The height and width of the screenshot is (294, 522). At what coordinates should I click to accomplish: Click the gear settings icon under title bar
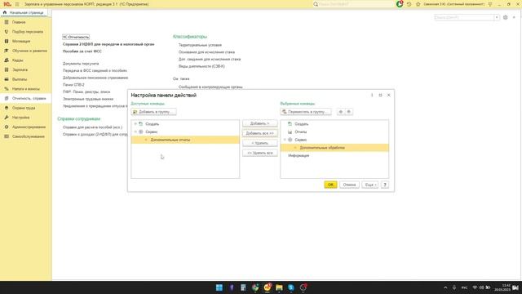click(x=506, y=17)
